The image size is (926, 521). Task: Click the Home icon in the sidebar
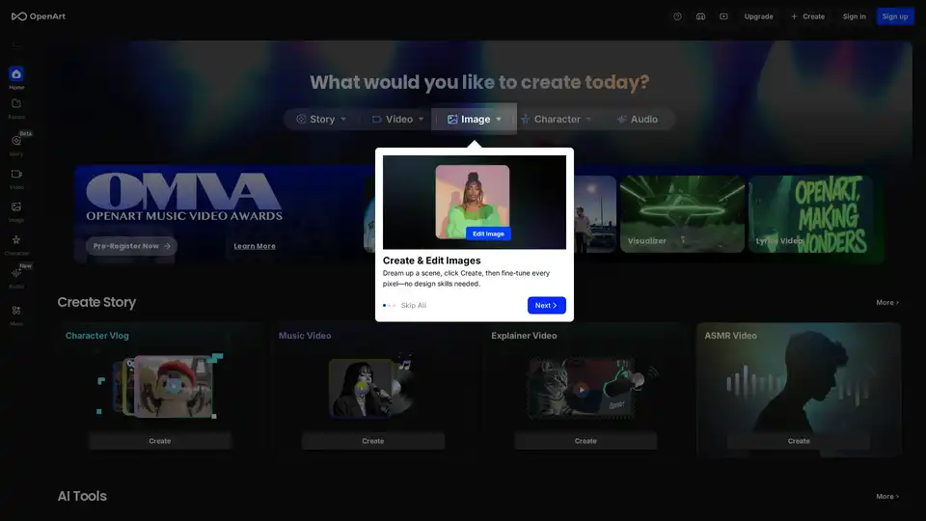(16, 74)
